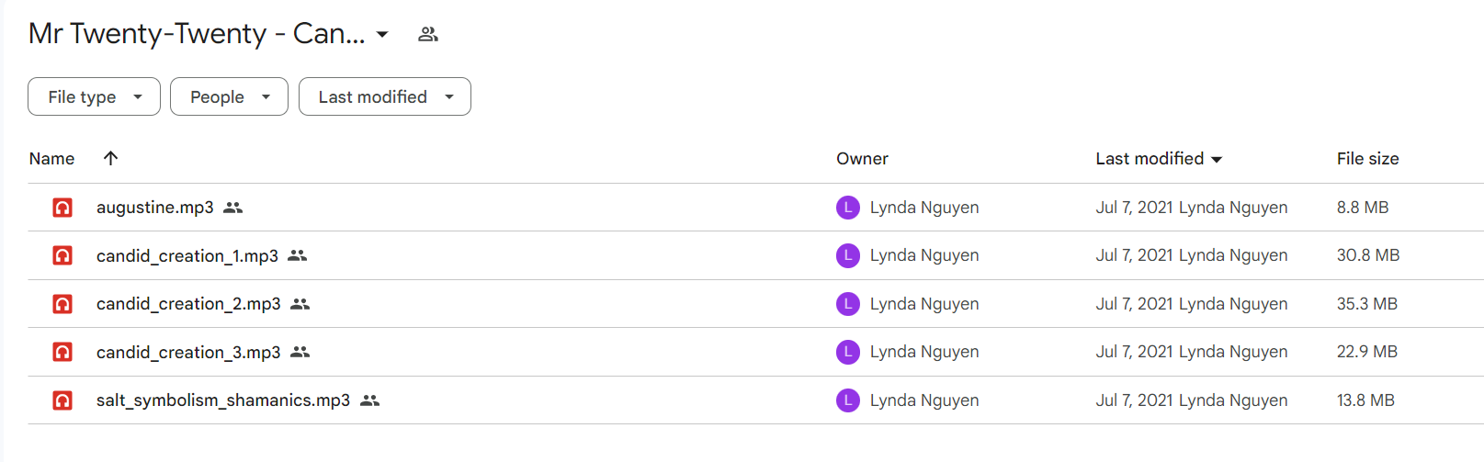Click the shared icon beside candid_creation_2.mp3

[x=300, y=304]
